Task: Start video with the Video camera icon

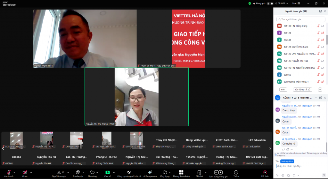Action: 25,172
